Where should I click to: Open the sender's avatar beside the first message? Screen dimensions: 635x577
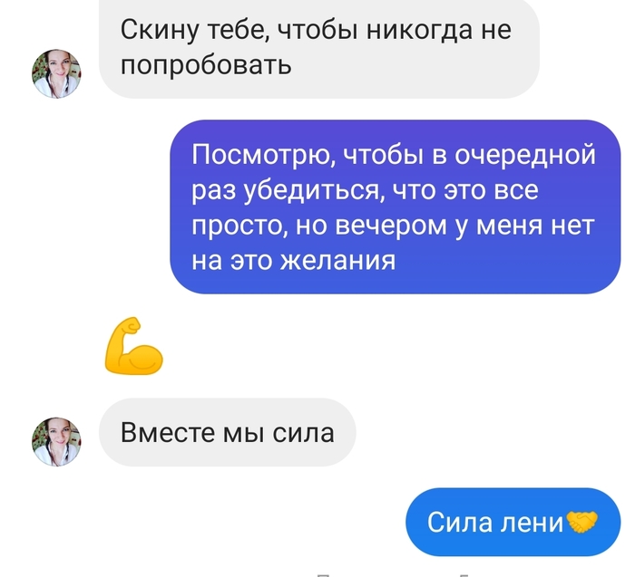[56, 73]
